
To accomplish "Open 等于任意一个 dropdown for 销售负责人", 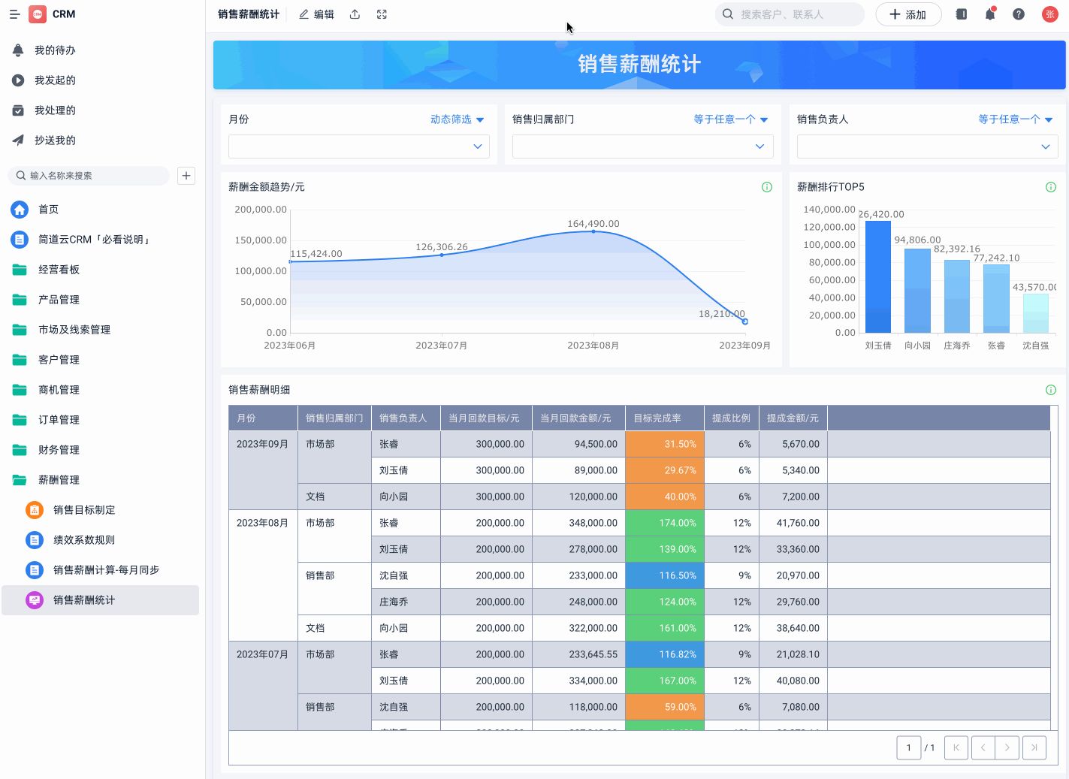I will pos(1016,119).
